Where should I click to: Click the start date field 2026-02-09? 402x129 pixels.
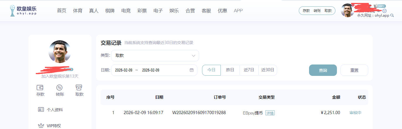point(124,70)
